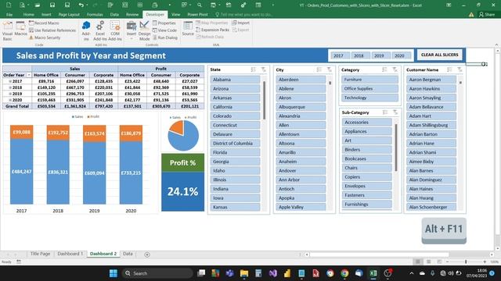Click the zoom in plus button
This screenshot has height=281, width=501.
pos(485,261)
